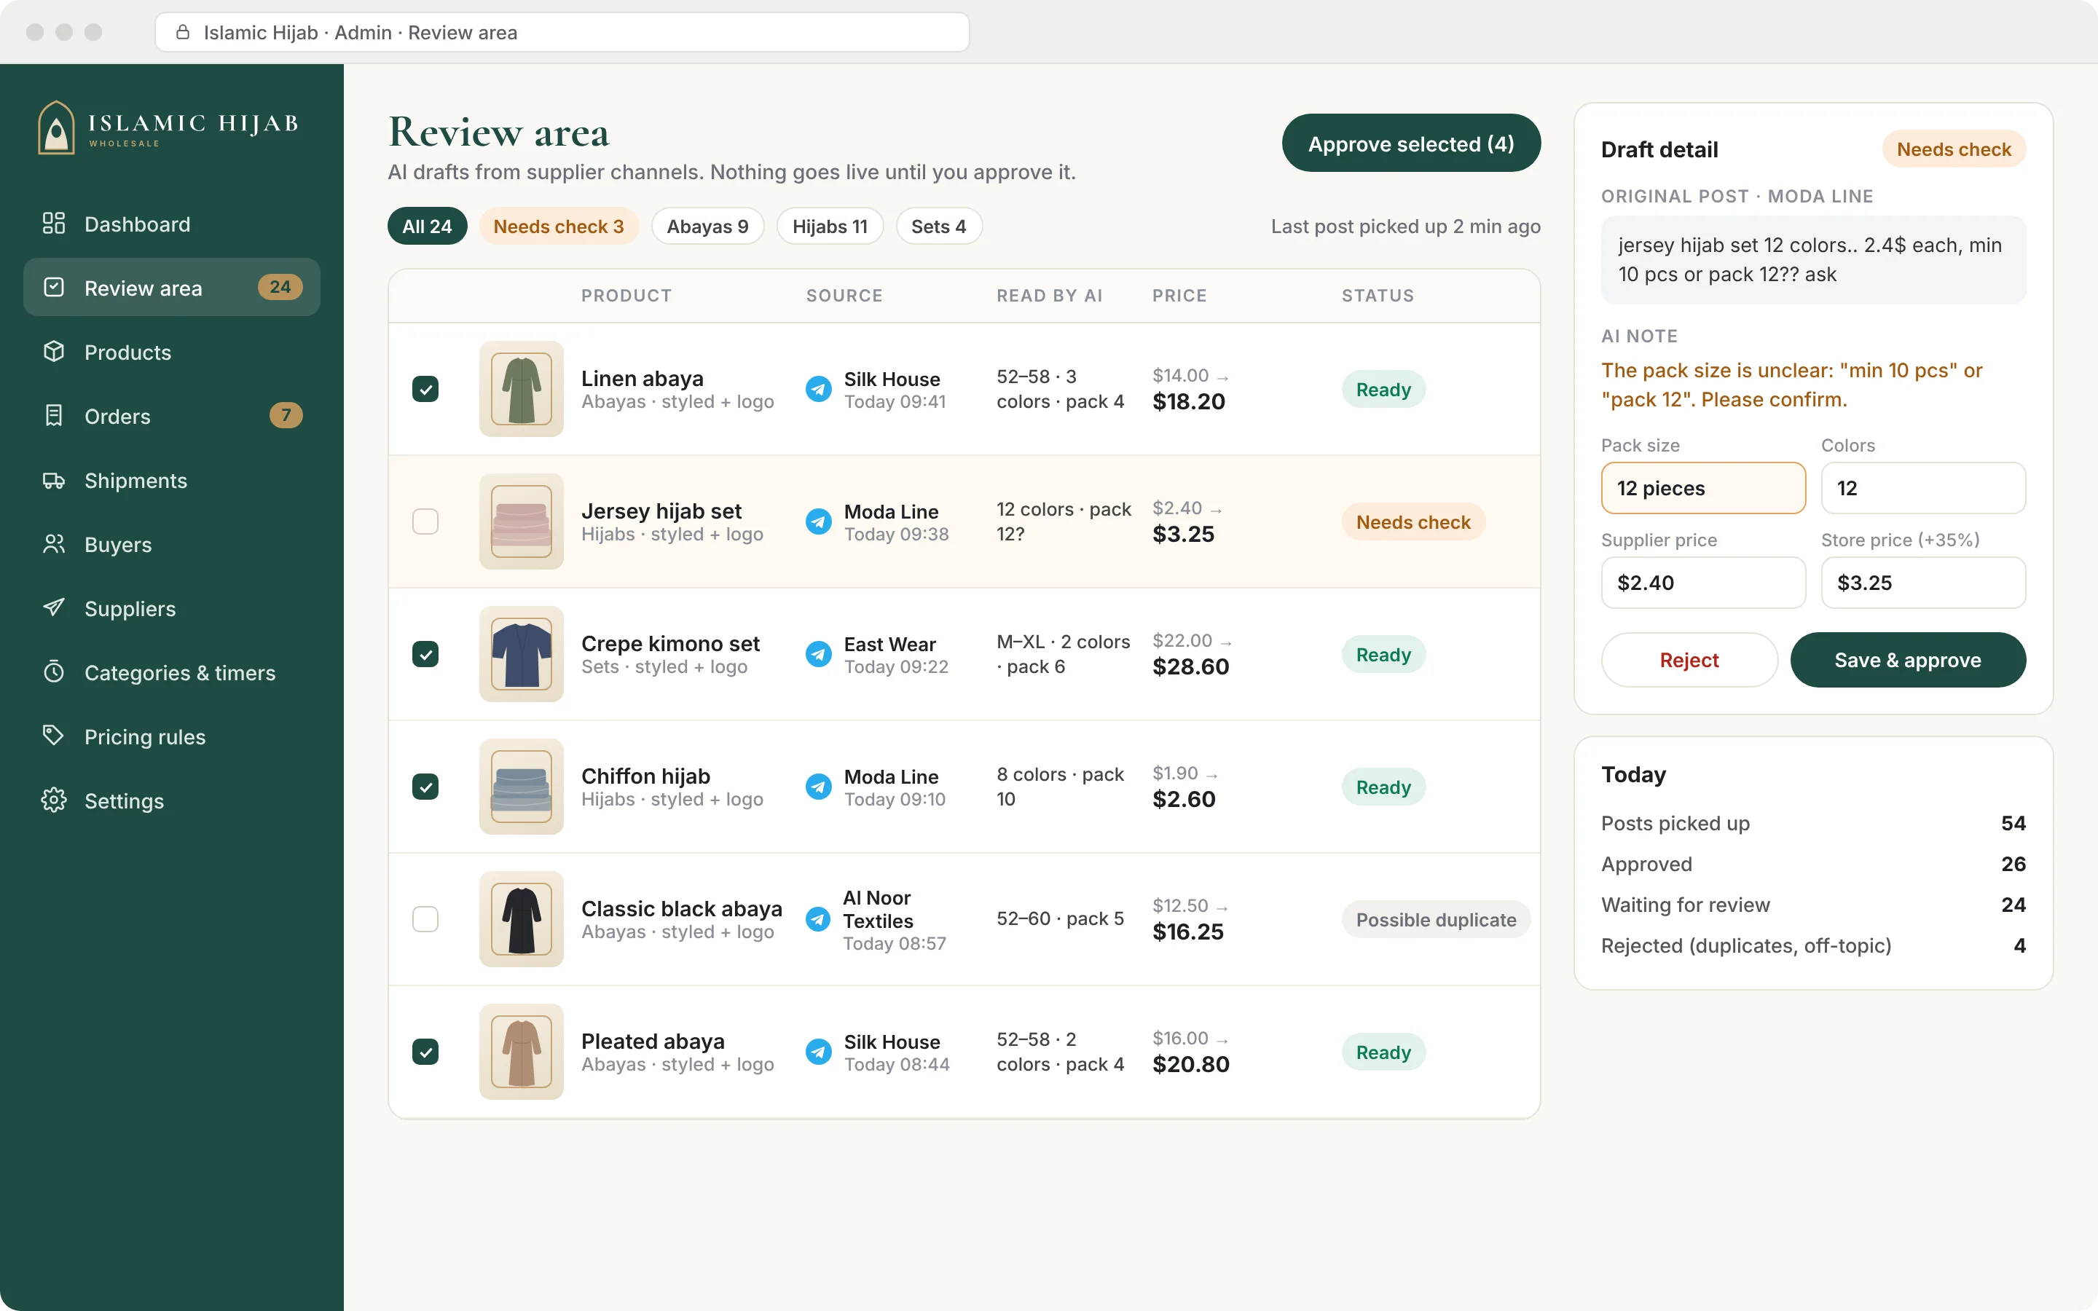Open the Classic black abaya thumbnail
2098x1311 pixels.
click(521, 919)
